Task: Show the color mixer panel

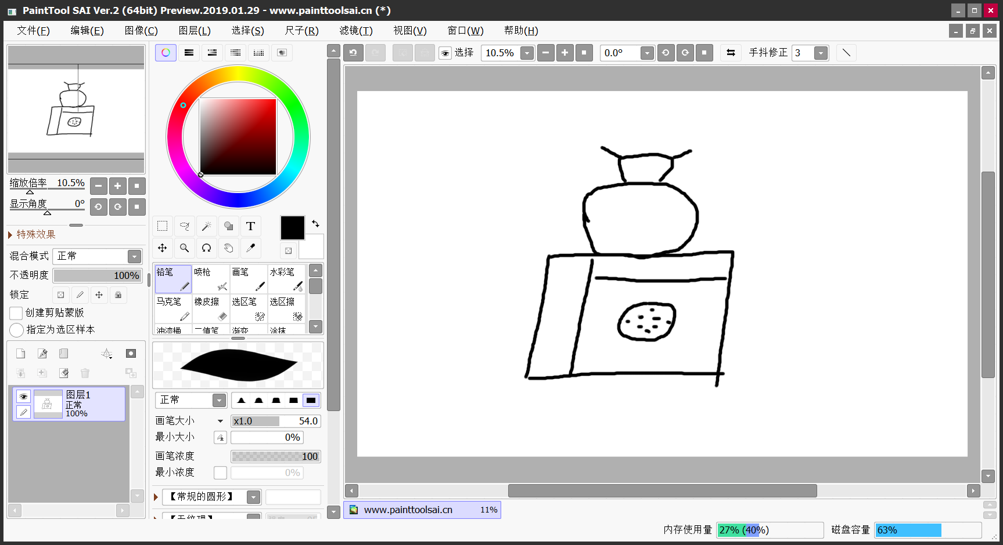Action: pos(235,53)
